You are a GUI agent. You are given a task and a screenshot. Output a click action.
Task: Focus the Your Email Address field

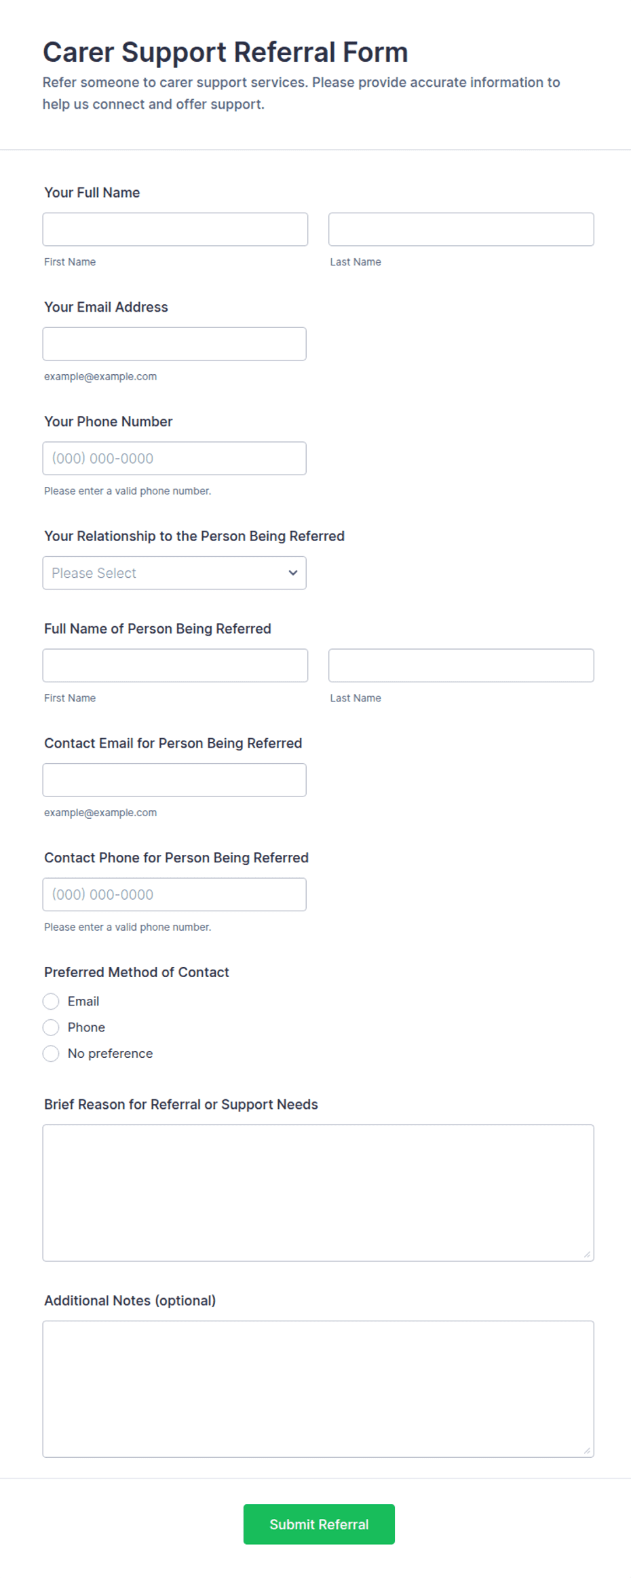(174, 344)
